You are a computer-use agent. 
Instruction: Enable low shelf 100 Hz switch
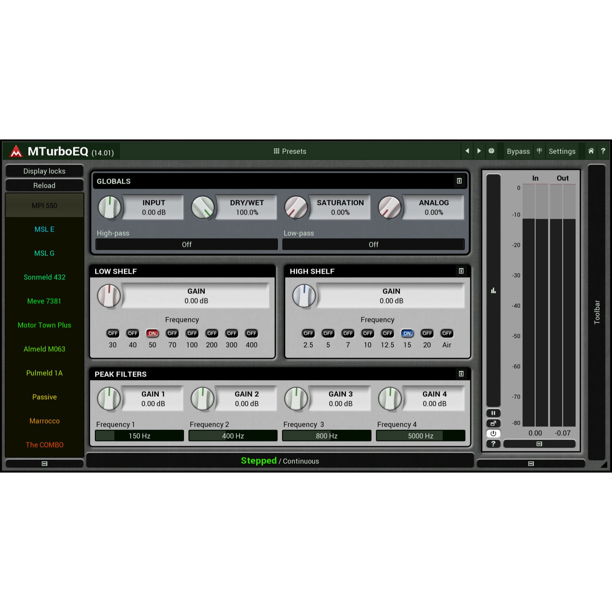coord(192,333)
